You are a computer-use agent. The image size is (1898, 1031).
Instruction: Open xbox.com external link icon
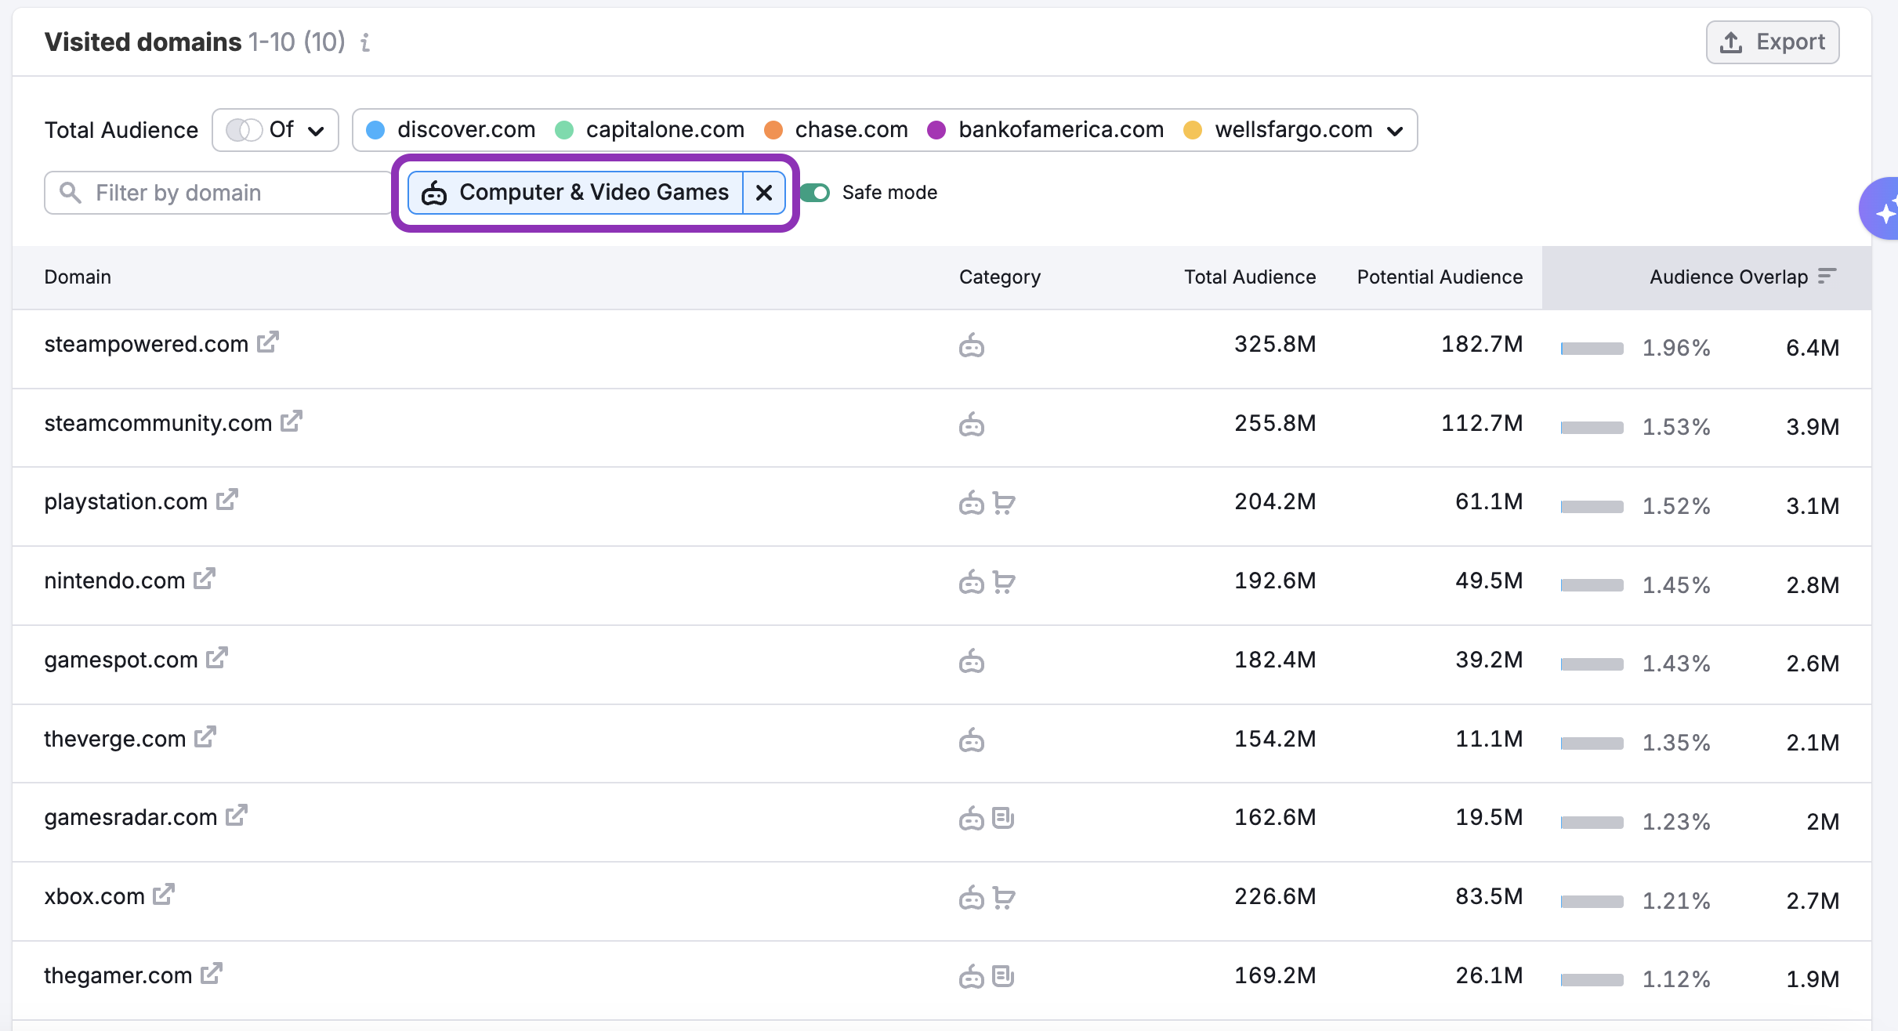pyautogui.click(x=164, y=895)
